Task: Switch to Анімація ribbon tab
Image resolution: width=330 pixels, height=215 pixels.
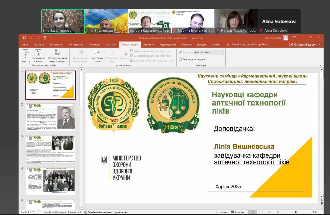Action: point(111,44)
